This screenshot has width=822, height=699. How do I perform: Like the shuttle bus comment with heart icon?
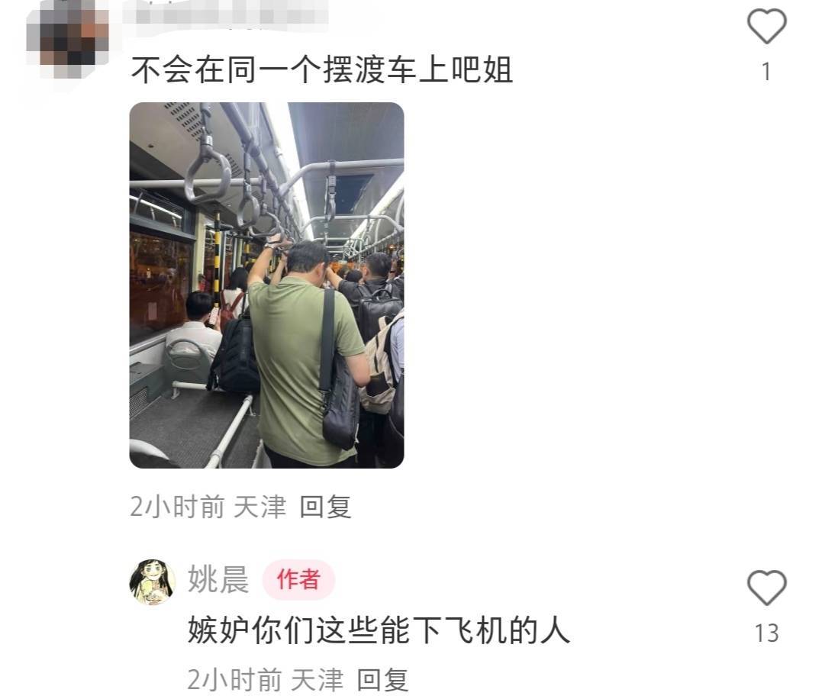tap(766, 26)
